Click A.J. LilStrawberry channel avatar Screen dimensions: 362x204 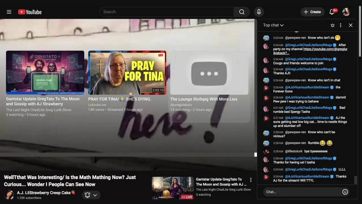[9, 195]
